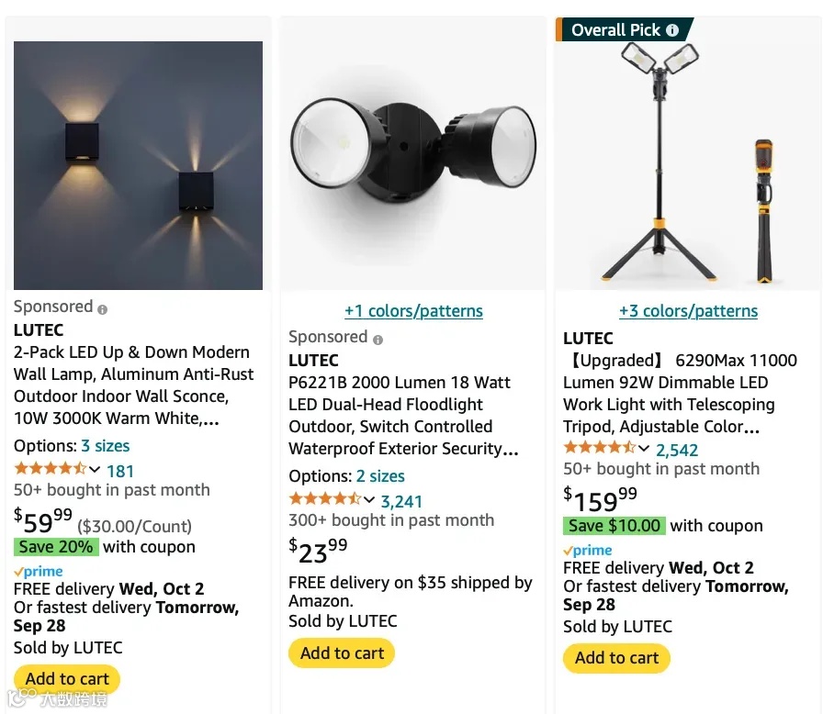Click star rating of wall lamp product
823x714 pixels.
[50, 468]
